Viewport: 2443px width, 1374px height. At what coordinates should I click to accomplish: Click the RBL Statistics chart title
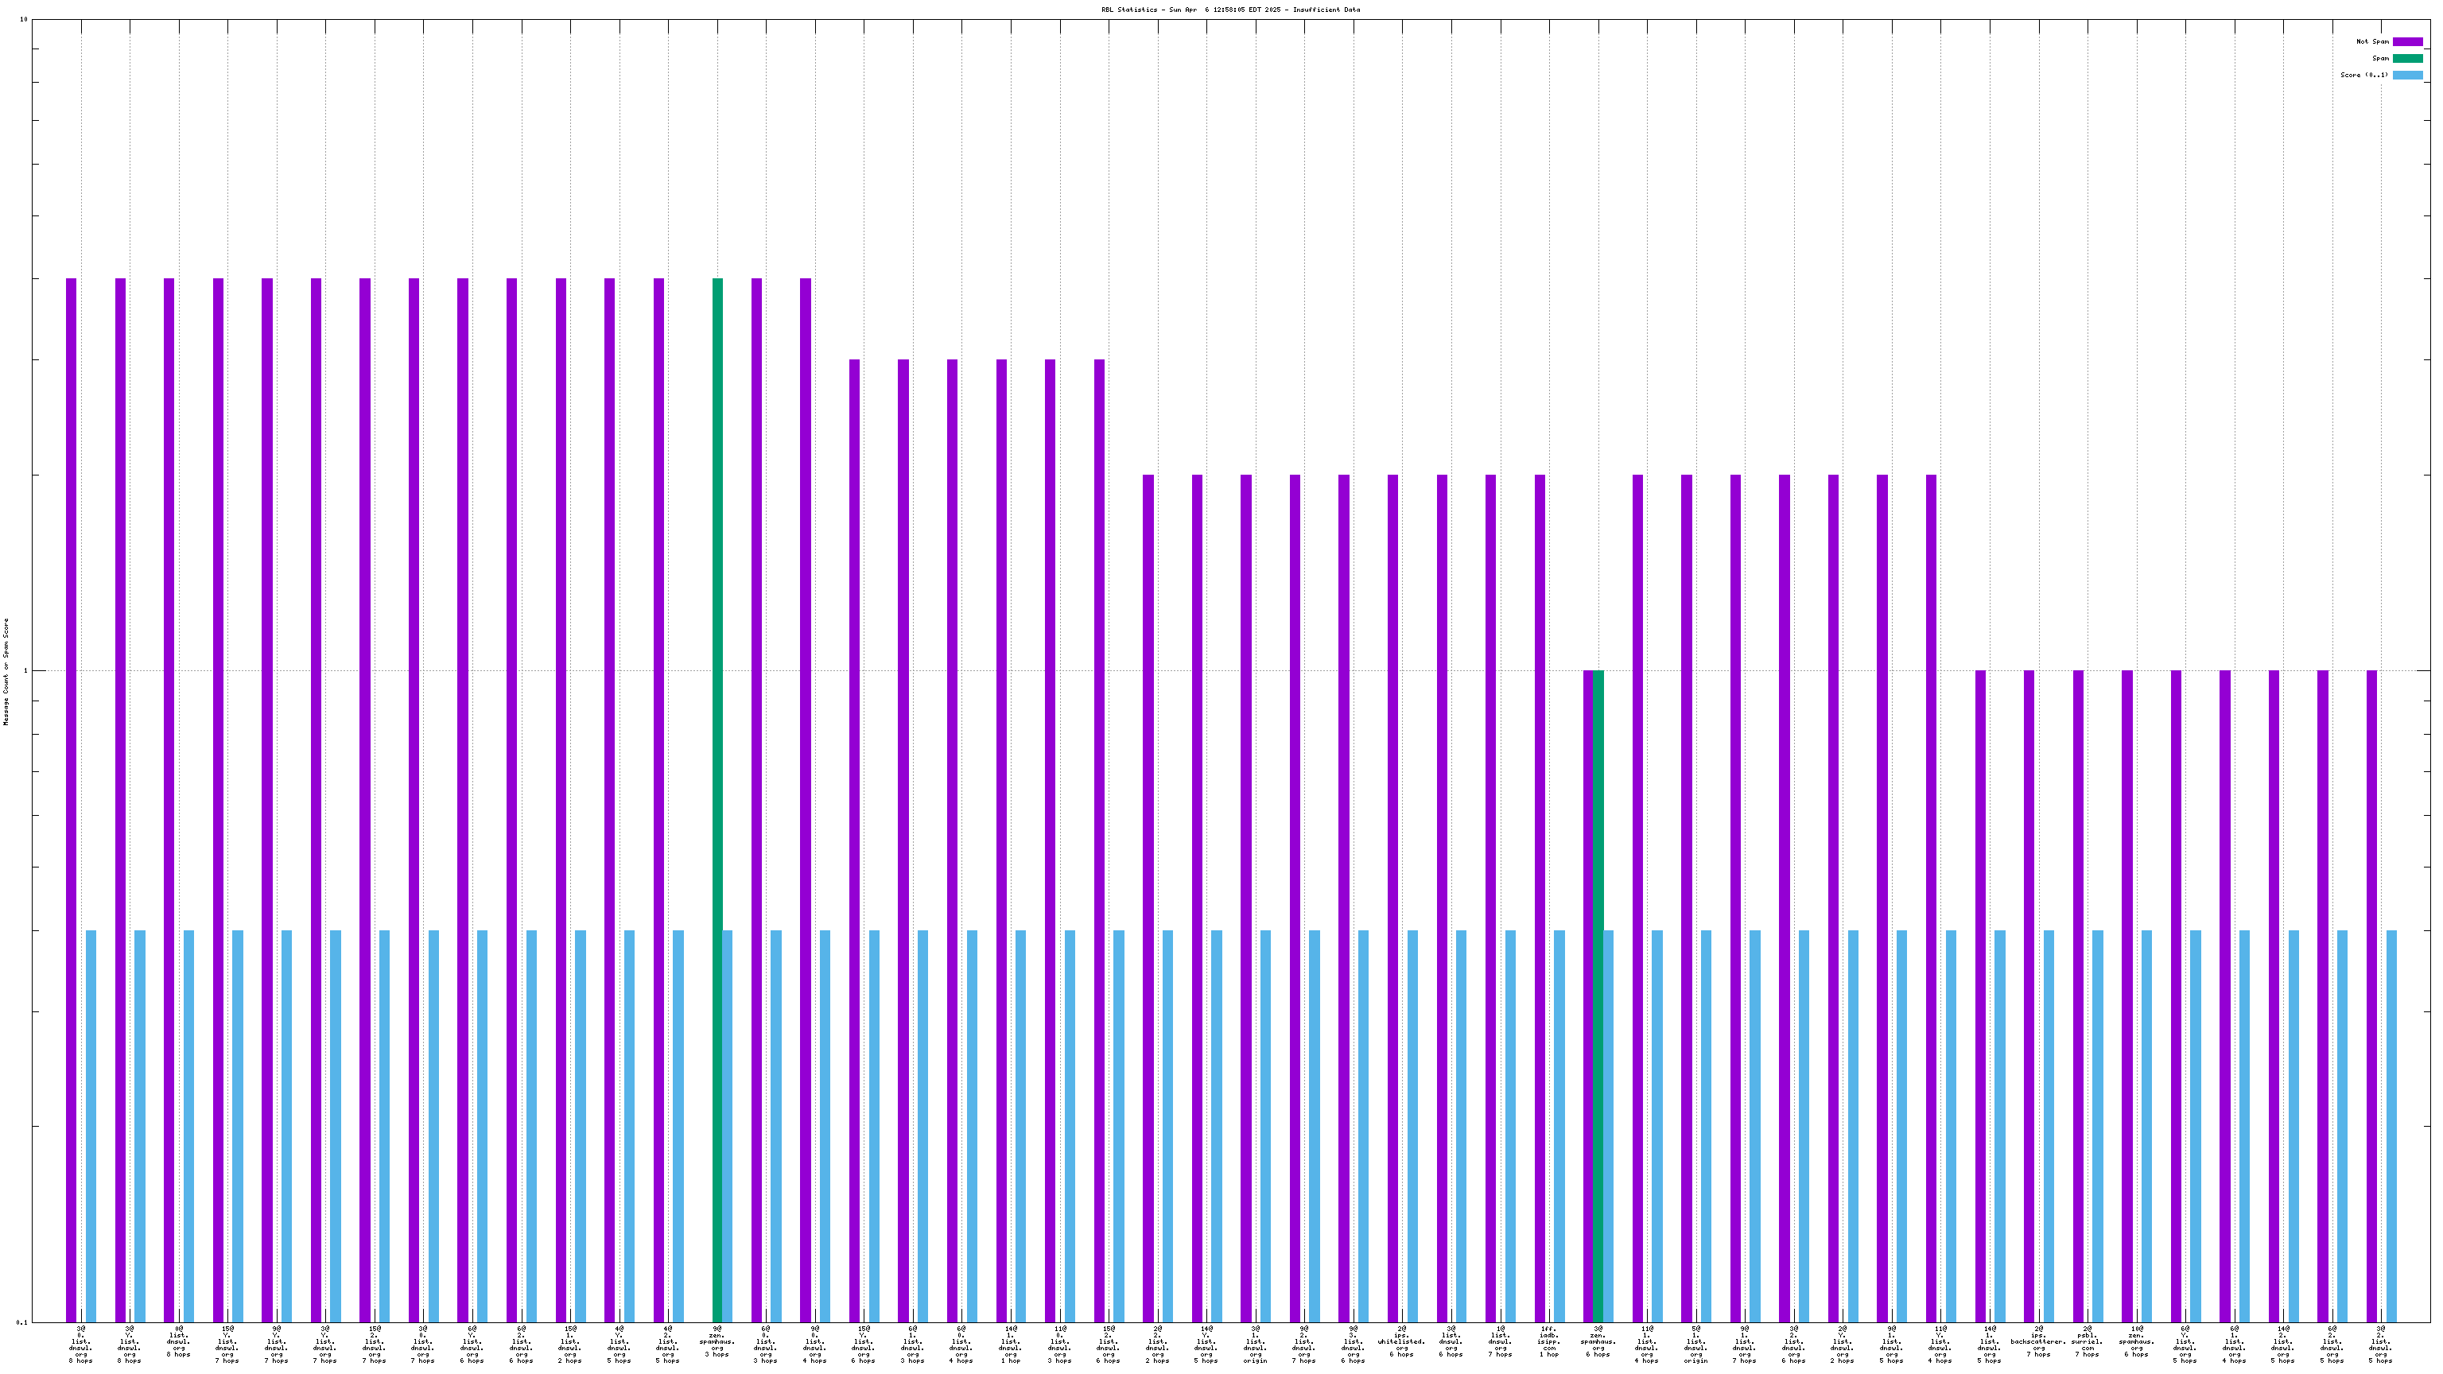1230,10
